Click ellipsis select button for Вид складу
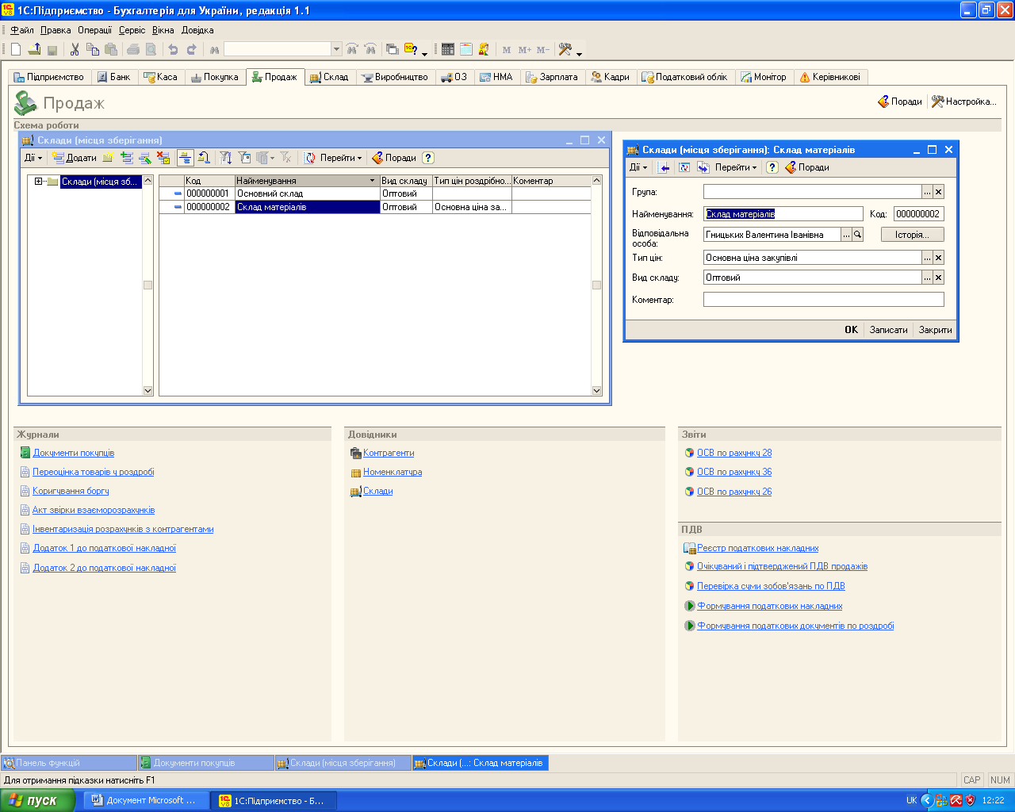Screen dimensions: 1015x812 (927, 278)
